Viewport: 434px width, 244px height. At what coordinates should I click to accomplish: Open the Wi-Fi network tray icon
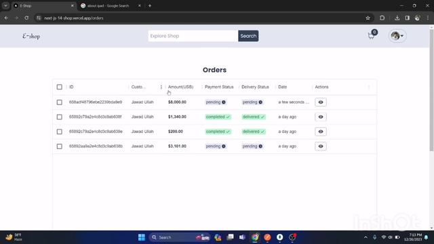tap(384, 237)
